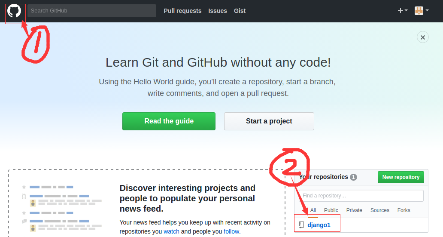Create a repo with New repository
Viewport: 443px width, 237px height.
[x=401, y=177]
